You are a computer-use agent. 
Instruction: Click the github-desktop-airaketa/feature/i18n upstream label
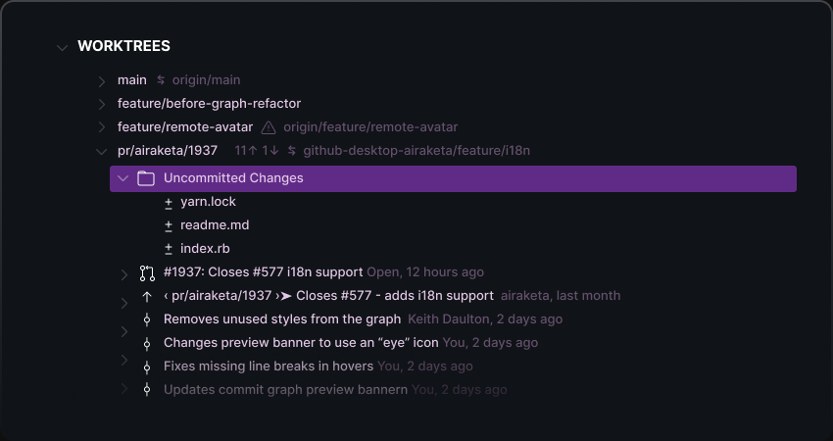click(416, 151)
